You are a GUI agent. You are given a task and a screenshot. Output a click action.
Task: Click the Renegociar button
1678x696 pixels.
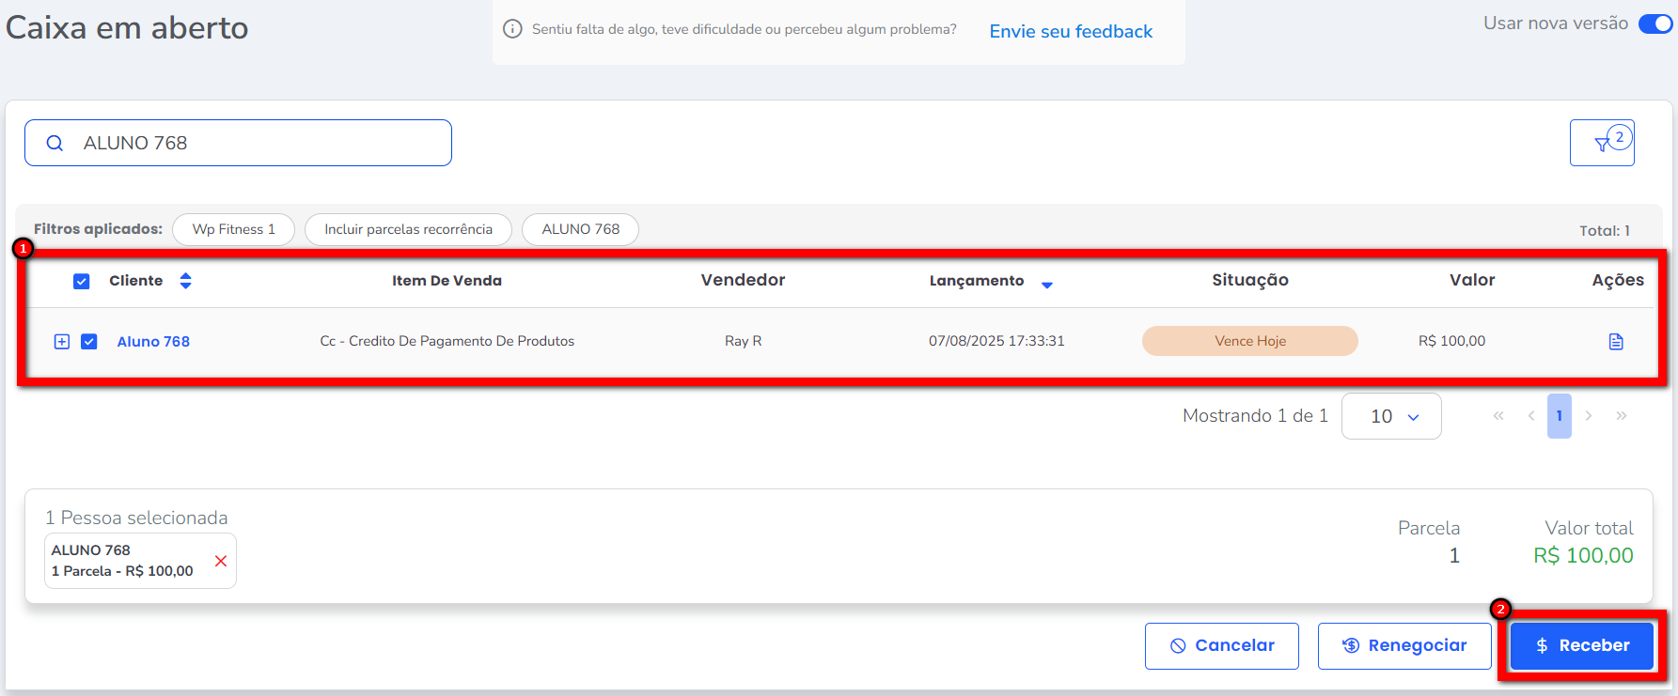click(x=1404, y=645)
